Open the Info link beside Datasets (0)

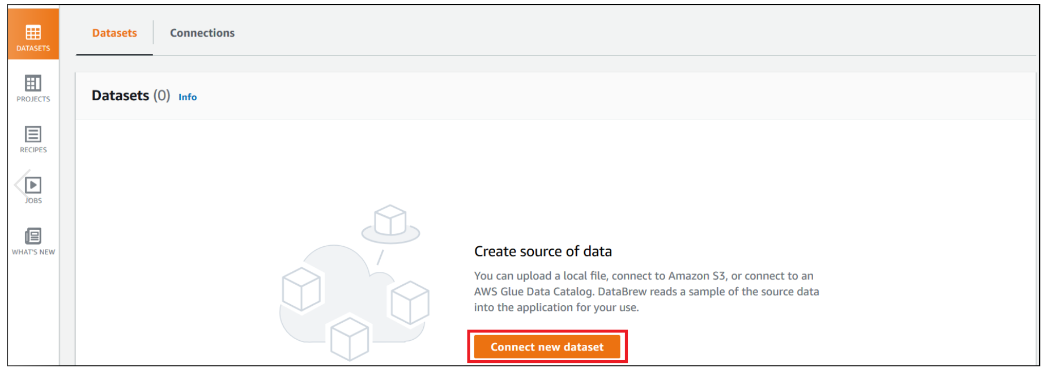[188, 97]
